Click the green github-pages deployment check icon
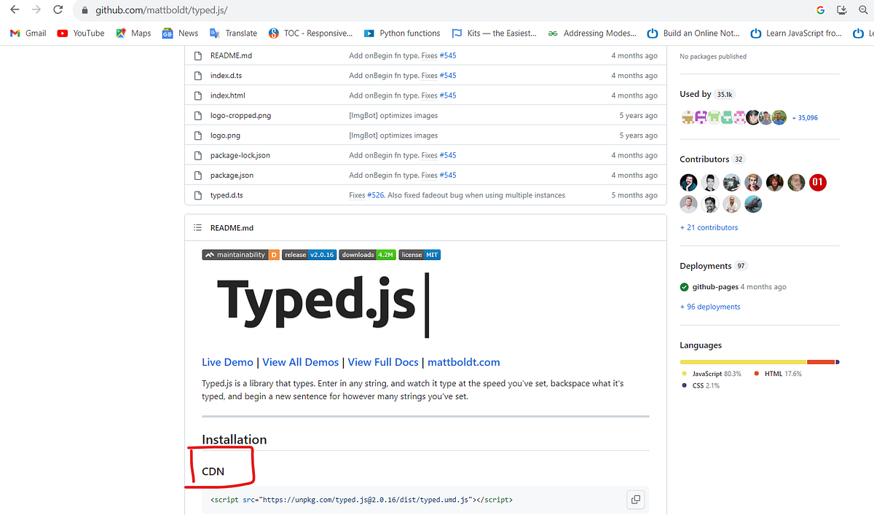Viewport: 874px width, 515px height. pyautogui.click(x=684, y=286)
